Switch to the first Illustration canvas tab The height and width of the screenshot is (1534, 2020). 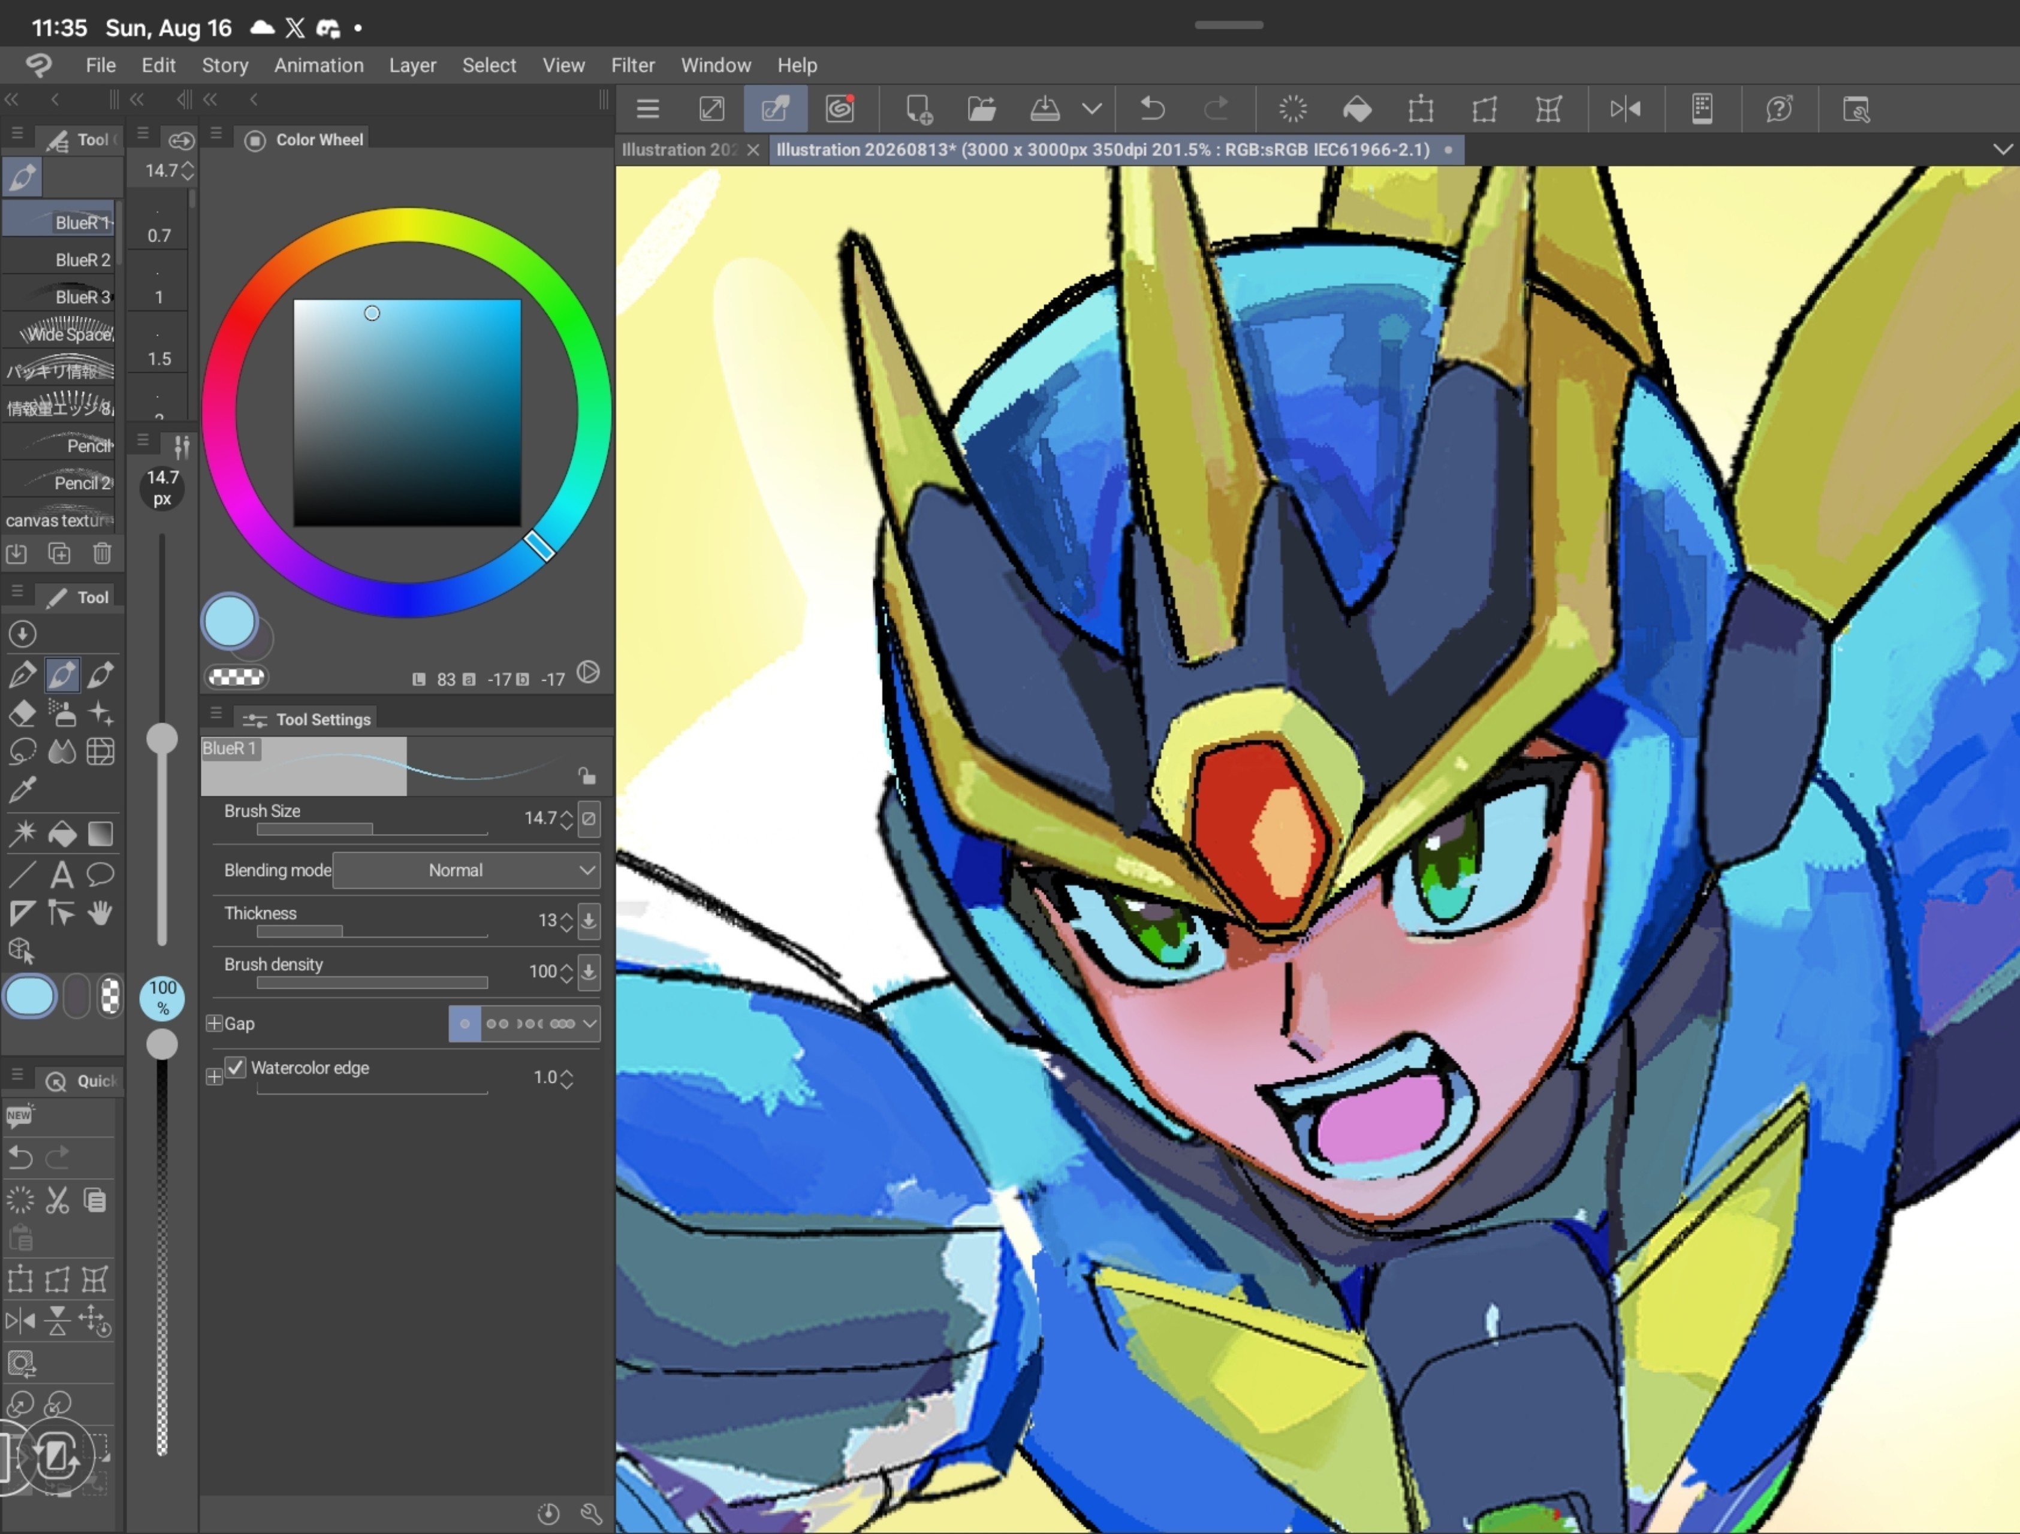(679, 150)
